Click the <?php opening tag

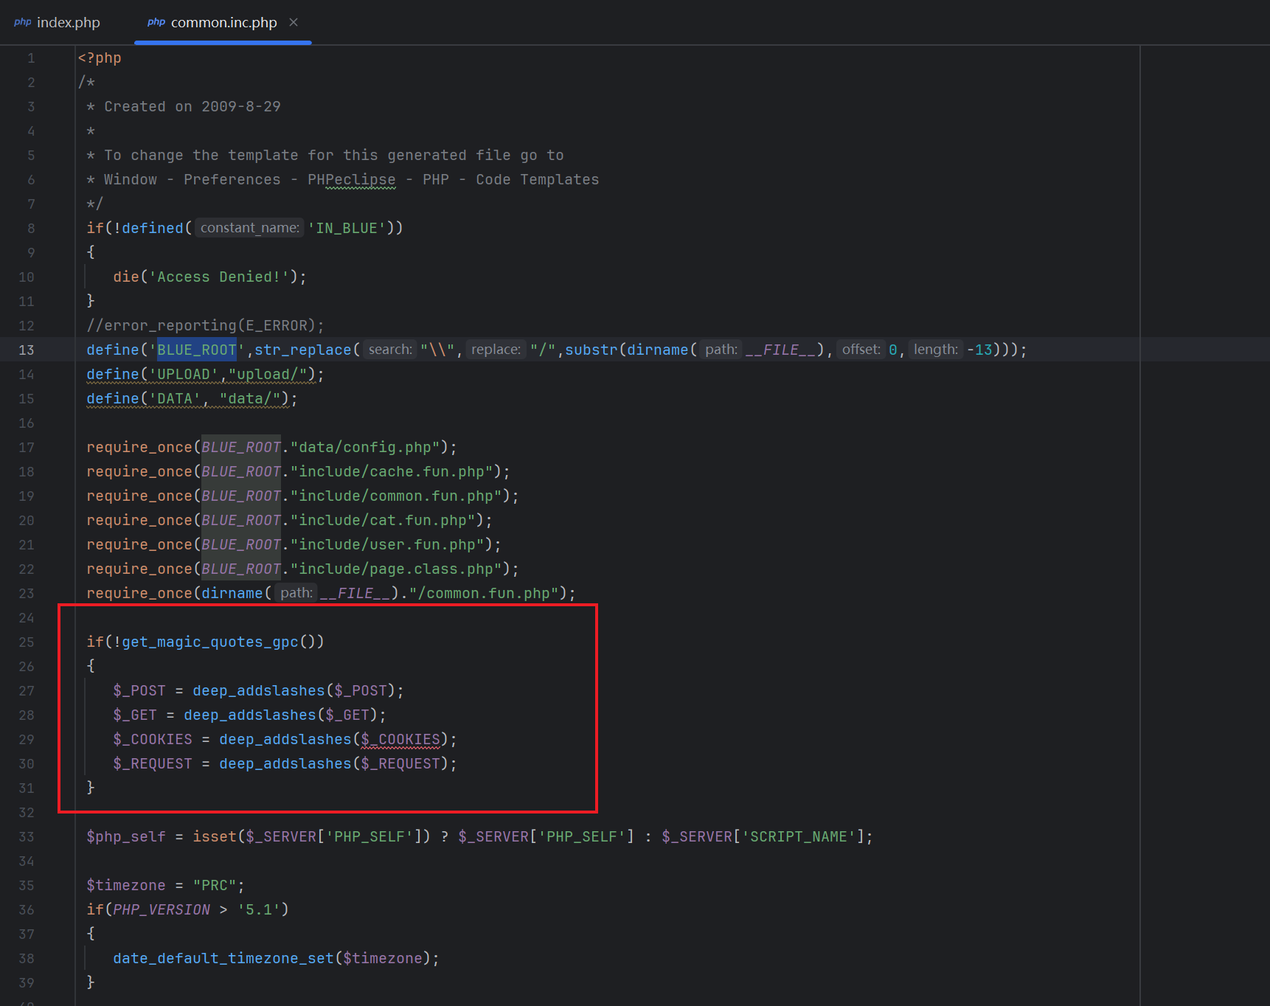[100, 58]
